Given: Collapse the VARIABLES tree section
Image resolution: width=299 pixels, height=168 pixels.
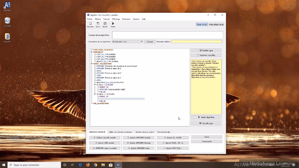Looking at the screenshot, I should [x=92, y=52].
